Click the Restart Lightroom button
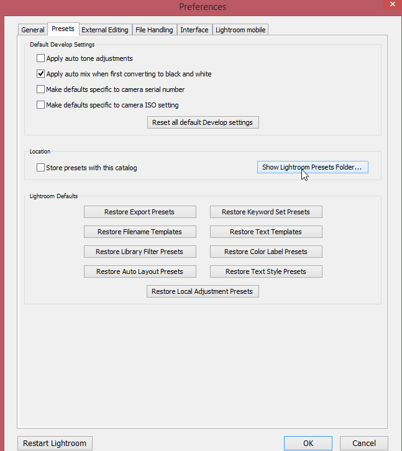Screen dimensions: 402x451 click(x=55, y=444)
